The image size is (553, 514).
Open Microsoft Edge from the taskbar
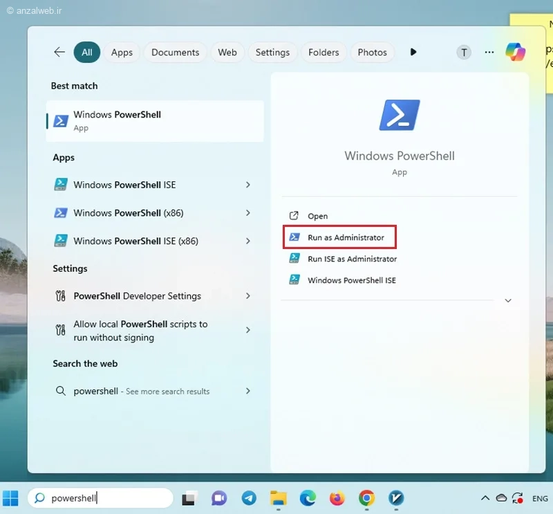click(x=308, y=498)
